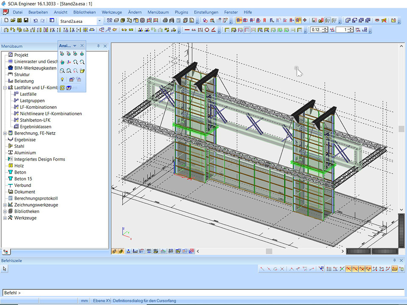Click the light bulb icon in Ansicht palette
The image size is (407, 305).
pyautogui.click(x=62, y=79)
